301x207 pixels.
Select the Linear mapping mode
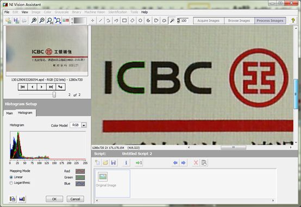click(11, 177)
